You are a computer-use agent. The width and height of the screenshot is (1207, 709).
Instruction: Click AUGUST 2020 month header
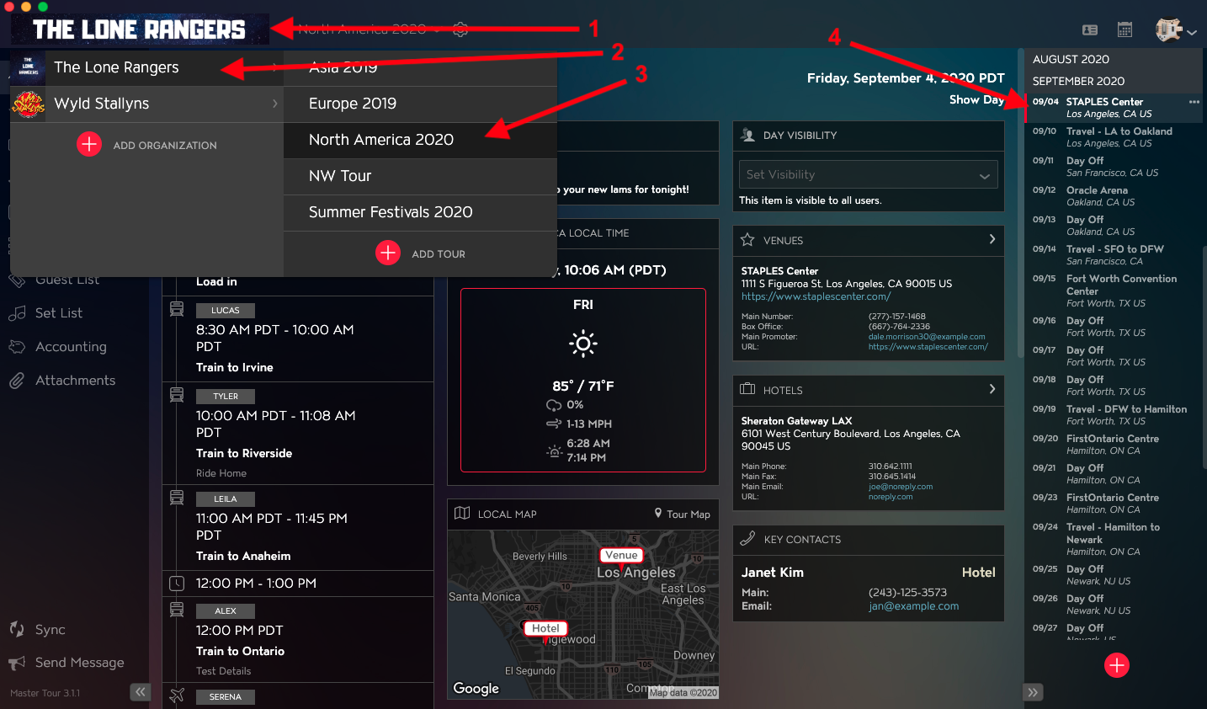click(x=1113, y=60)
